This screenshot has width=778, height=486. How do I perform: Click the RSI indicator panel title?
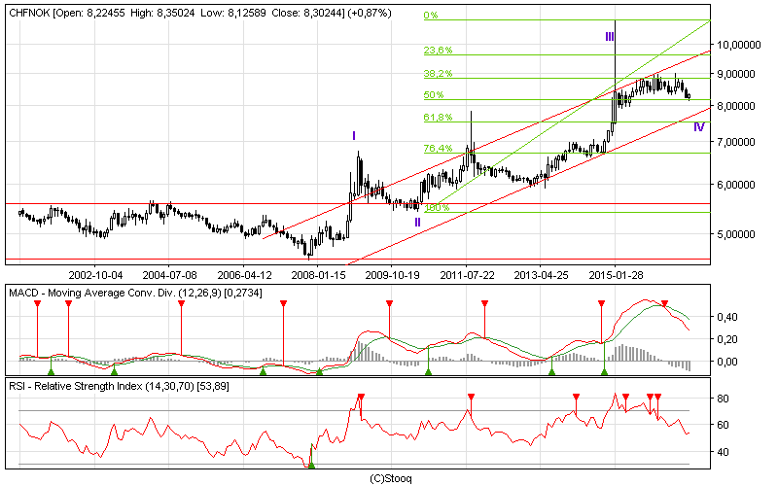click(119, 386)
